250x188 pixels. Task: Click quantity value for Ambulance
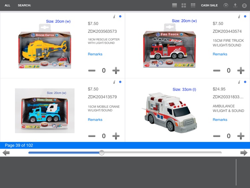[229, 136]
